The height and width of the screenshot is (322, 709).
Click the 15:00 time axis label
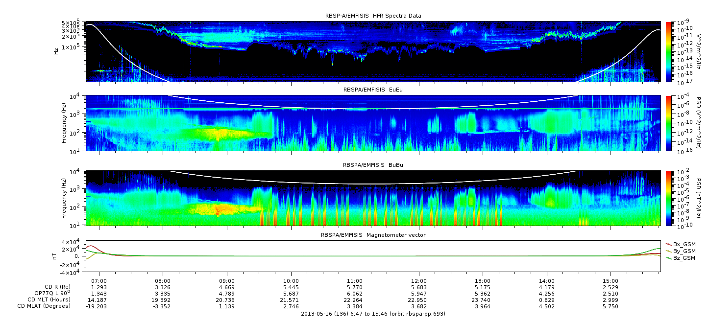pos(610,280)
